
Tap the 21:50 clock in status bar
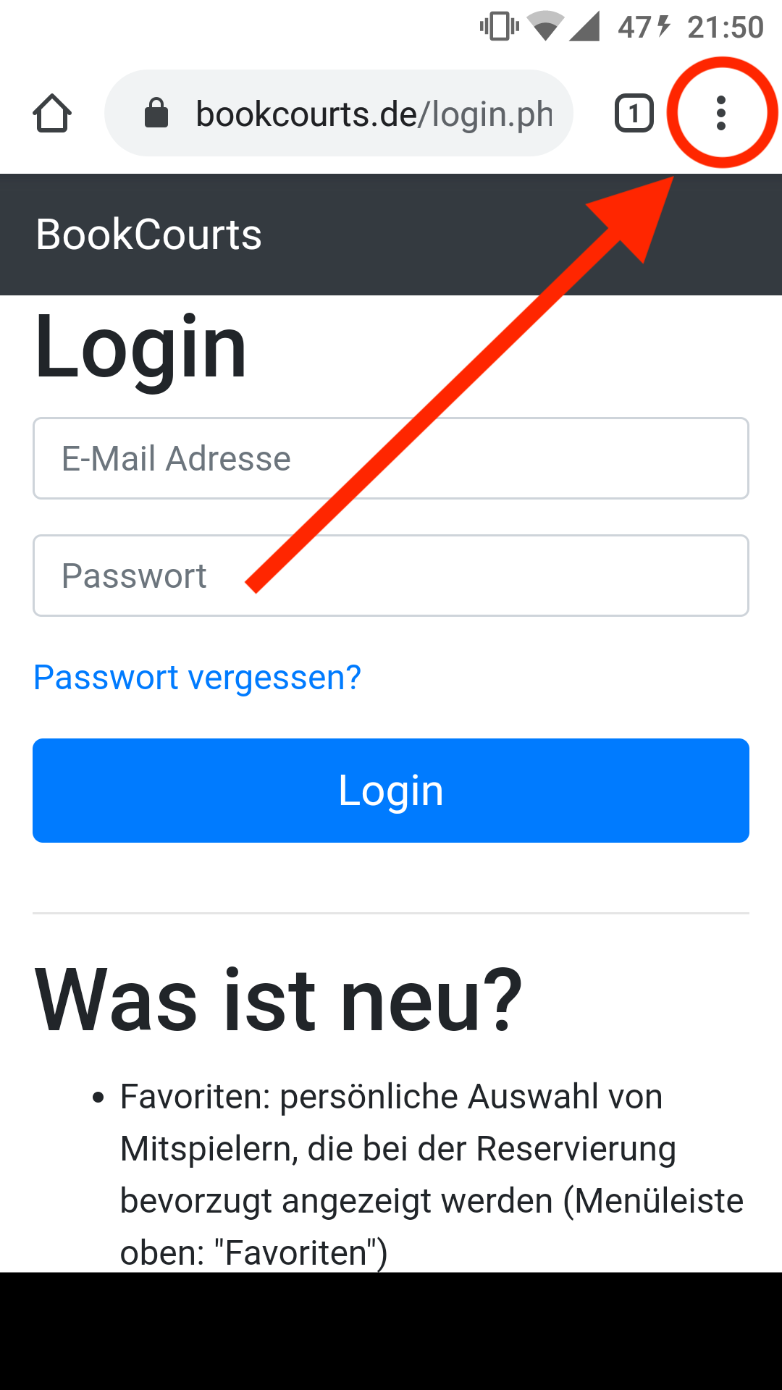click(726, 28)
